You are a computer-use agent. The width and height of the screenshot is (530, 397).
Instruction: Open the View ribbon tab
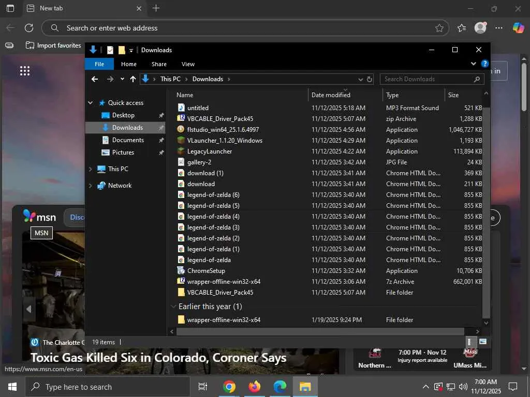click(188, 64)
